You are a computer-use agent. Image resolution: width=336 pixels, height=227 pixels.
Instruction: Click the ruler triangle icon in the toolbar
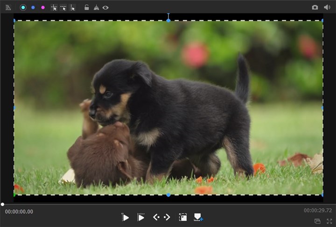click(8, 7)
